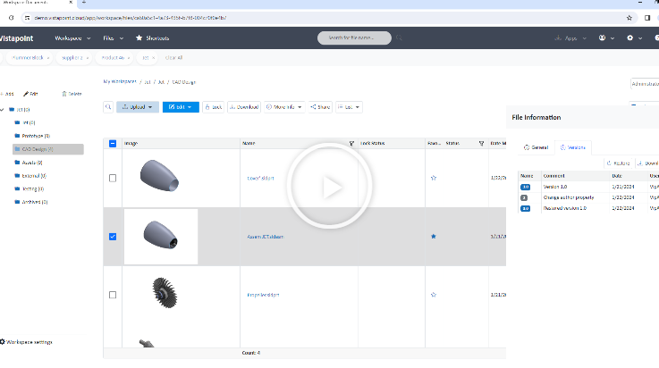Open the Shortcuts menu in top bar
Image resolution: width=659 pixels, height=368 pixels.
tap(152, 38)
